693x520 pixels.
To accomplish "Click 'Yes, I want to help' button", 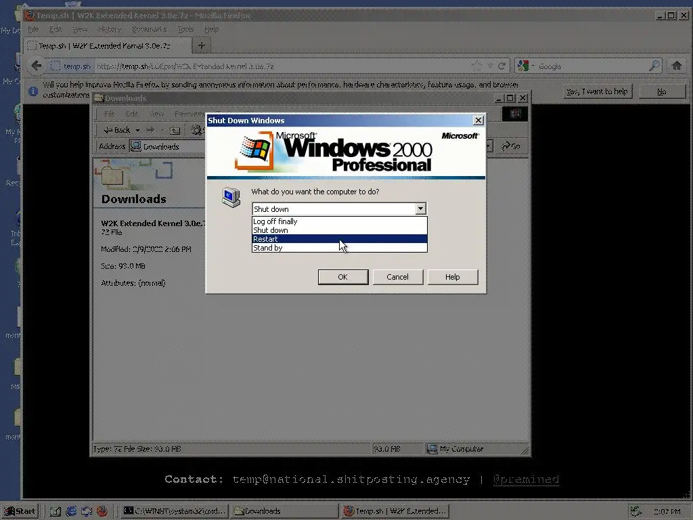I will tap(597, 91).
